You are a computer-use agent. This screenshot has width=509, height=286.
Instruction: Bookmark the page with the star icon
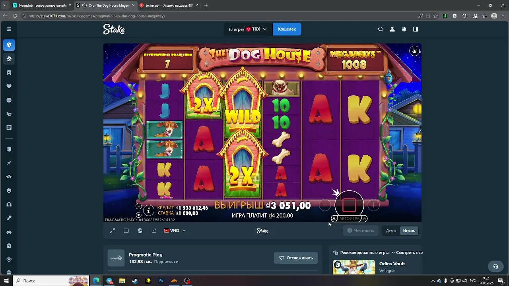436,16
